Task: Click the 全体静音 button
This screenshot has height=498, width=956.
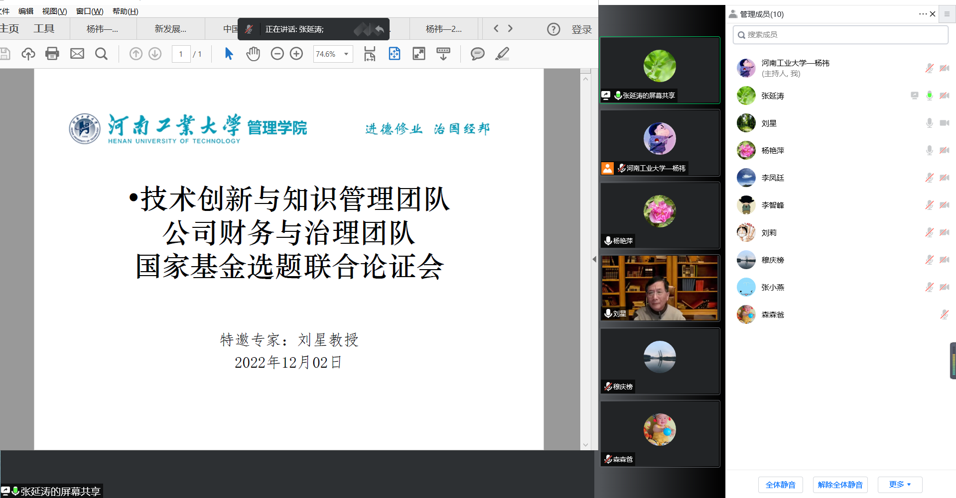Action: coord(780,485)
